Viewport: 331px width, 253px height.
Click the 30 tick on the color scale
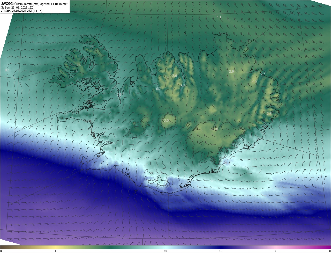(x=276, y=251)
